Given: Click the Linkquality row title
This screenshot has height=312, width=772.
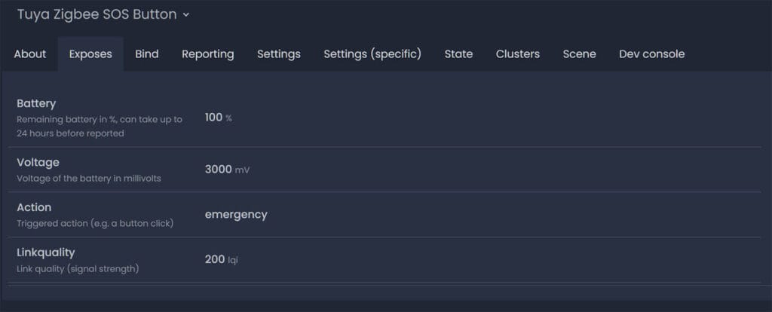Looking at the screenshot, I should click(46, 252).
